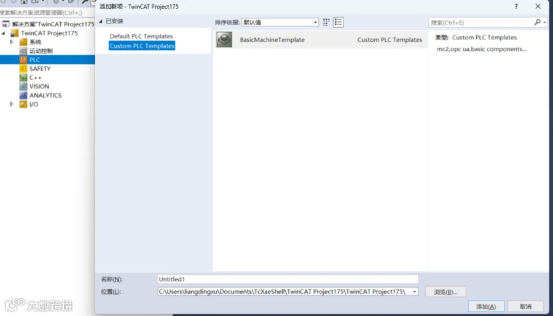This screenshot has width=553, height=316.
Task: Select Default PLC Templates category
Action: tap(141, 36)
